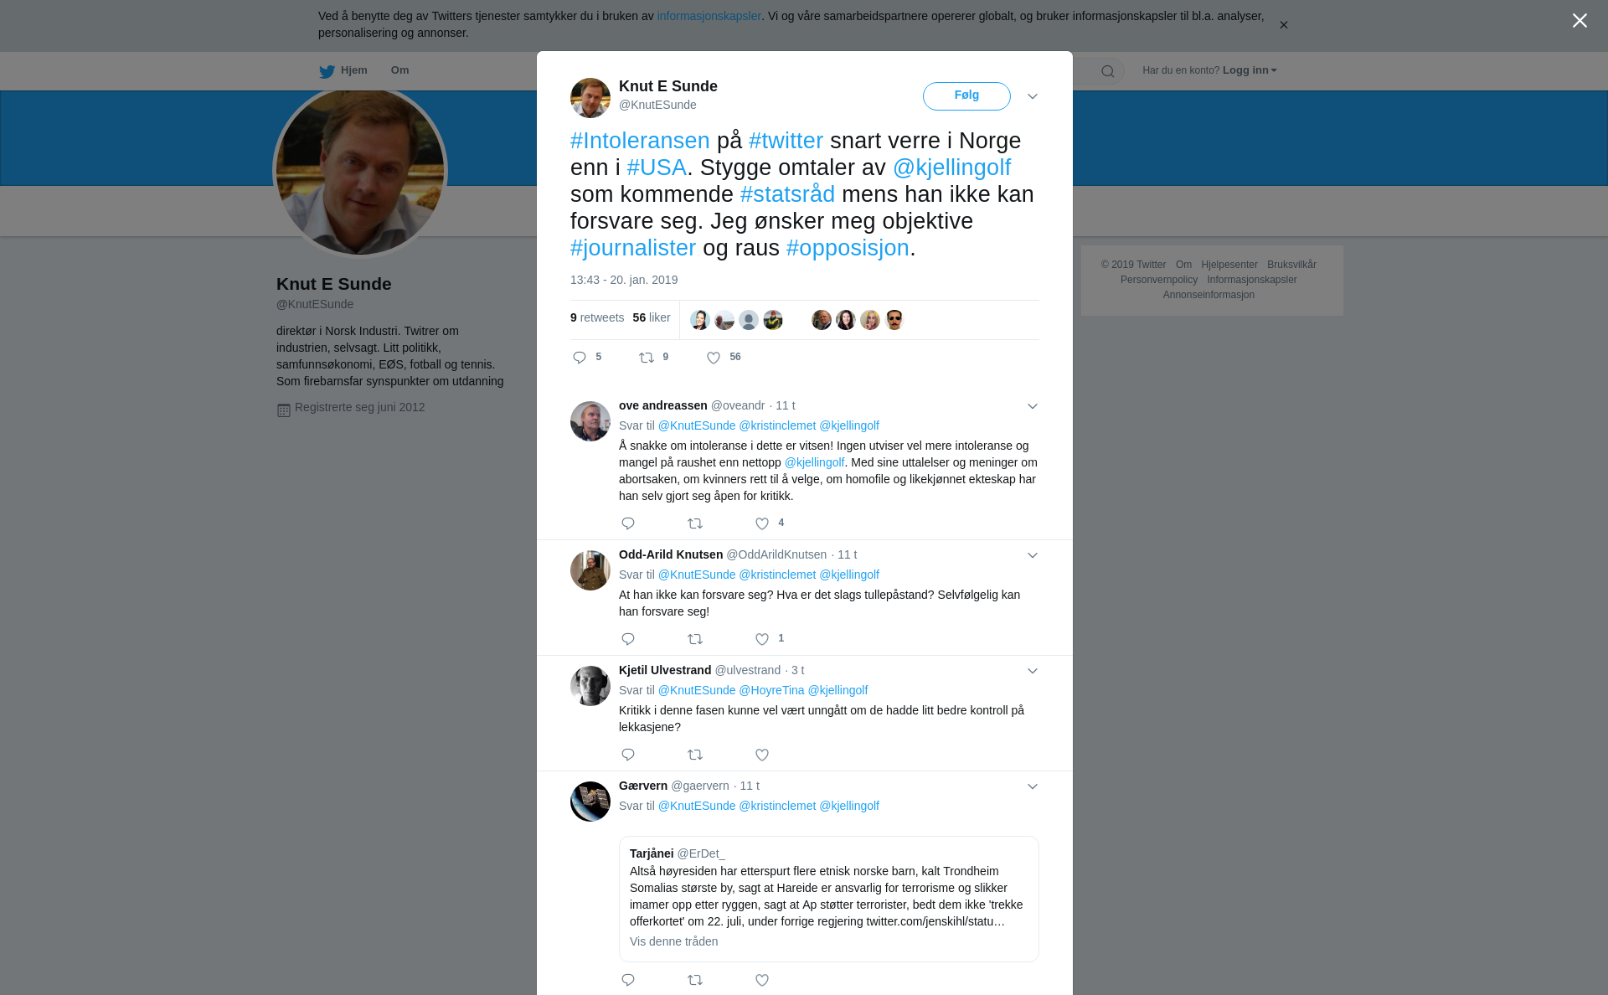1608x995 pixels.
Task: Retweet Odd-Arild Knutsen's reply
Action: pos(695,639)
